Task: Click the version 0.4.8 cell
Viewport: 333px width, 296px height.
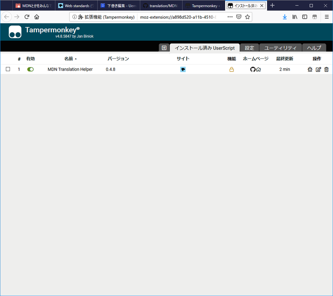Action: 110,69
